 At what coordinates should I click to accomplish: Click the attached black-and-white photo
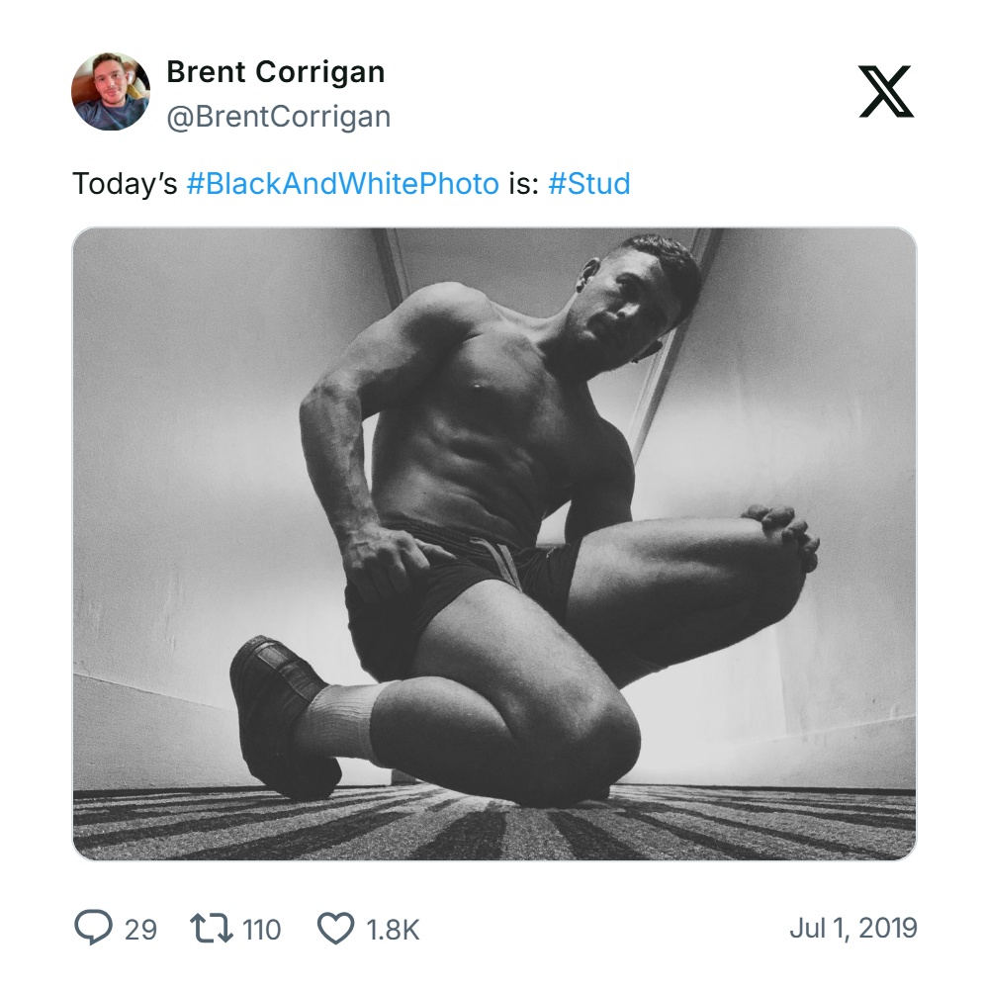[492, 544]
